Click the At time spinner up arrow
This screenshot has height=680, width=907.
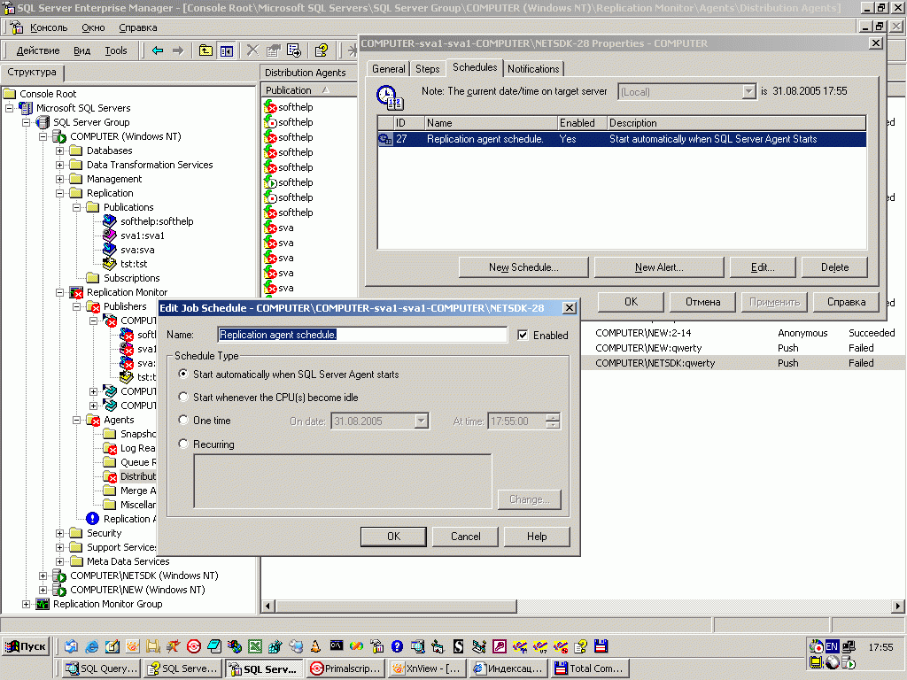(x=553, y=418)
